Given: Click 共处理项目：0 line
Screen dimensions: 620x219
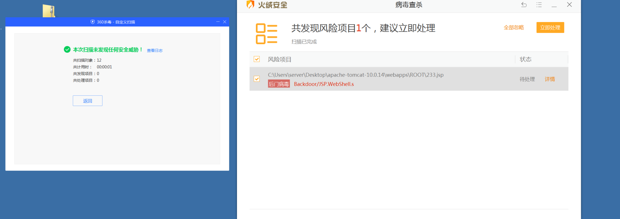Looking at the screenshot, I should [86, 80].
